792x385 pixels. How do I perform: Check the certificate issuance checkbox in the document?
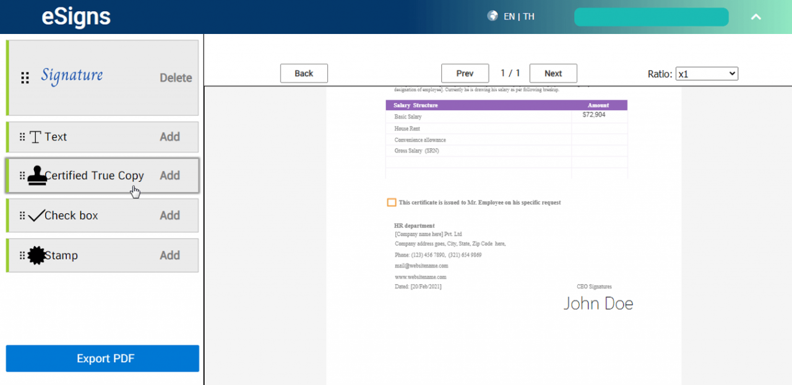[392, 202]
